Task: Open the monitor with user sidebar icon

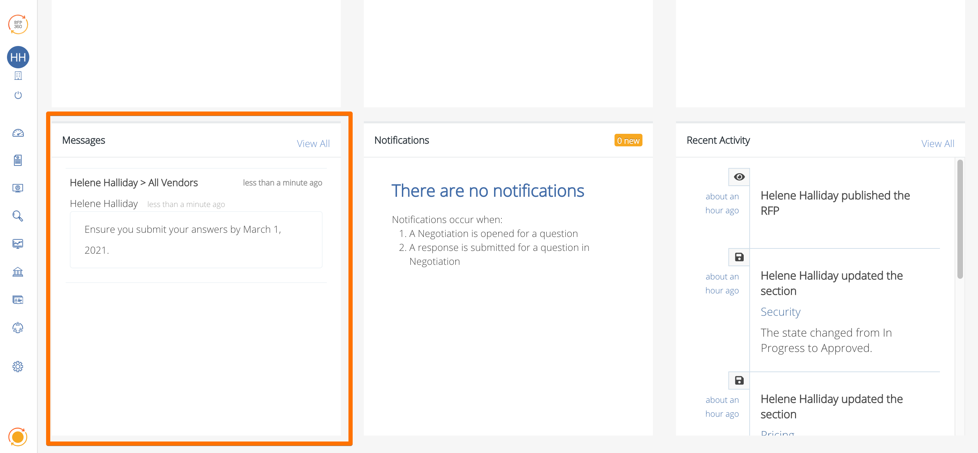Action: (18, 188)
